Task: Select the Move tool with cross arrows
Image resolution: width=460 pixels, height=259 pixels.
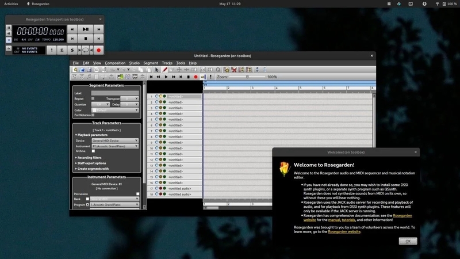Action: tap(179, 70)
